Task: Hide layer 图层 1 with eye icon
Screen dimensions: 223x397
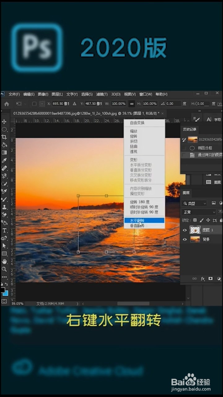Action: pyautogui.click(x=185, y=230)
